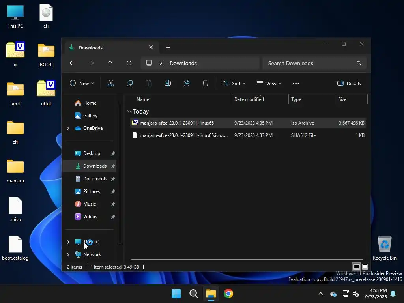The height and width of the screenshot is (303, 404).
Task: Select the [BOOT] folder on desktop
Action: (x=46, y=55)
